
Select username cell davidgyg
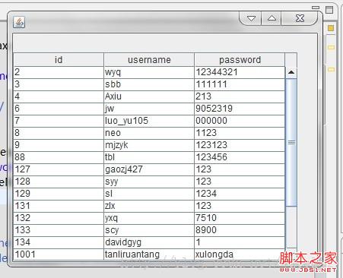tap(149, 242)
